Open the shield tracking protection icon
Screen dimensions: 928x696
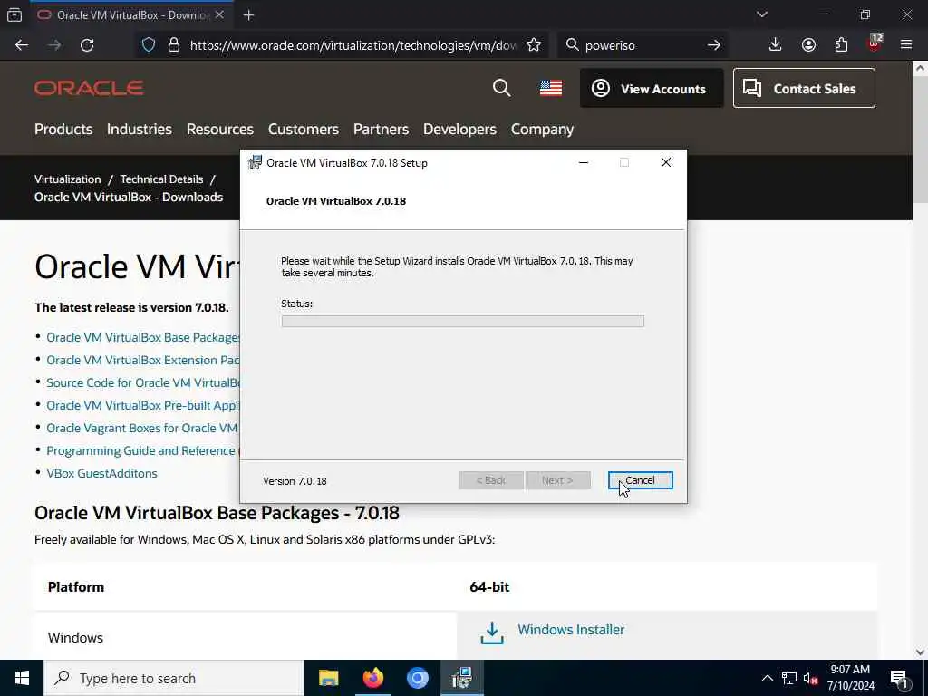click(149, 45)
